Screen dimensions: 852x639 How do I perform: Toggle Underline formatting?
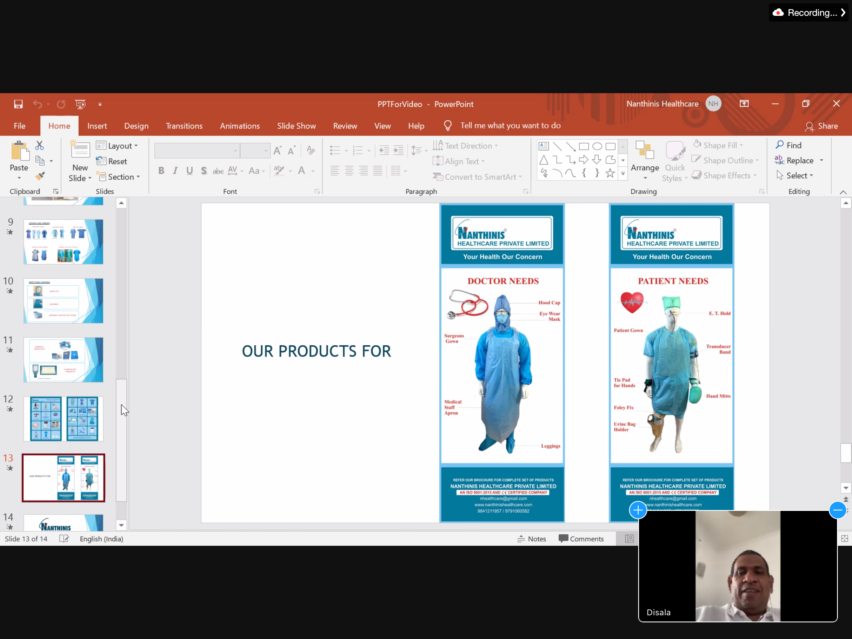click(189, 171)
